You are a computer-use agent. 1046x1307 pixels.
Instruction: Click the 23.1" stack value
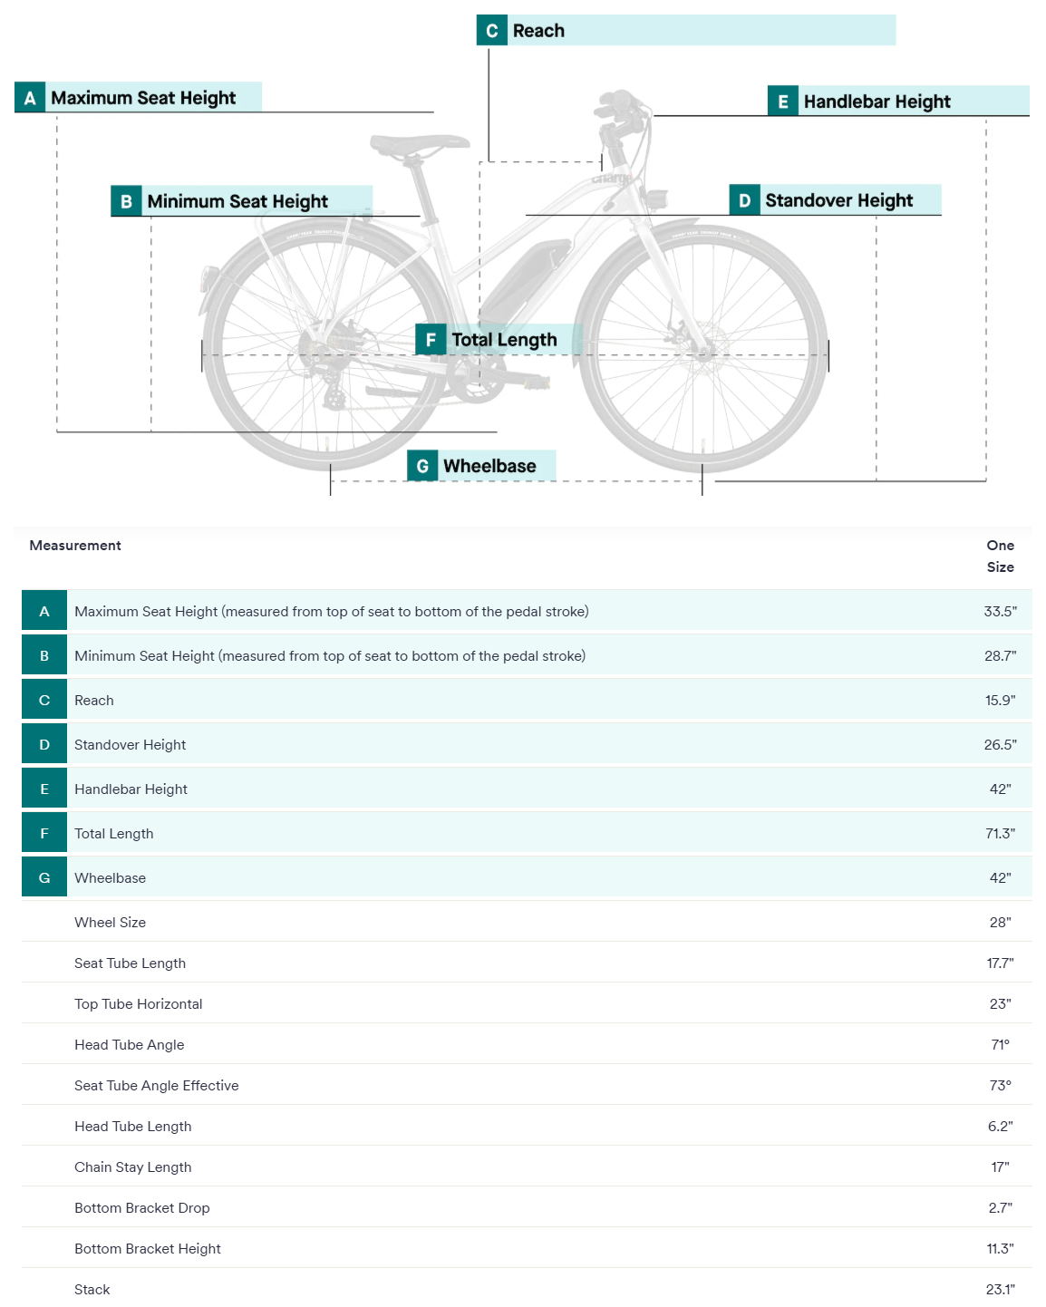[1001, 1289]
